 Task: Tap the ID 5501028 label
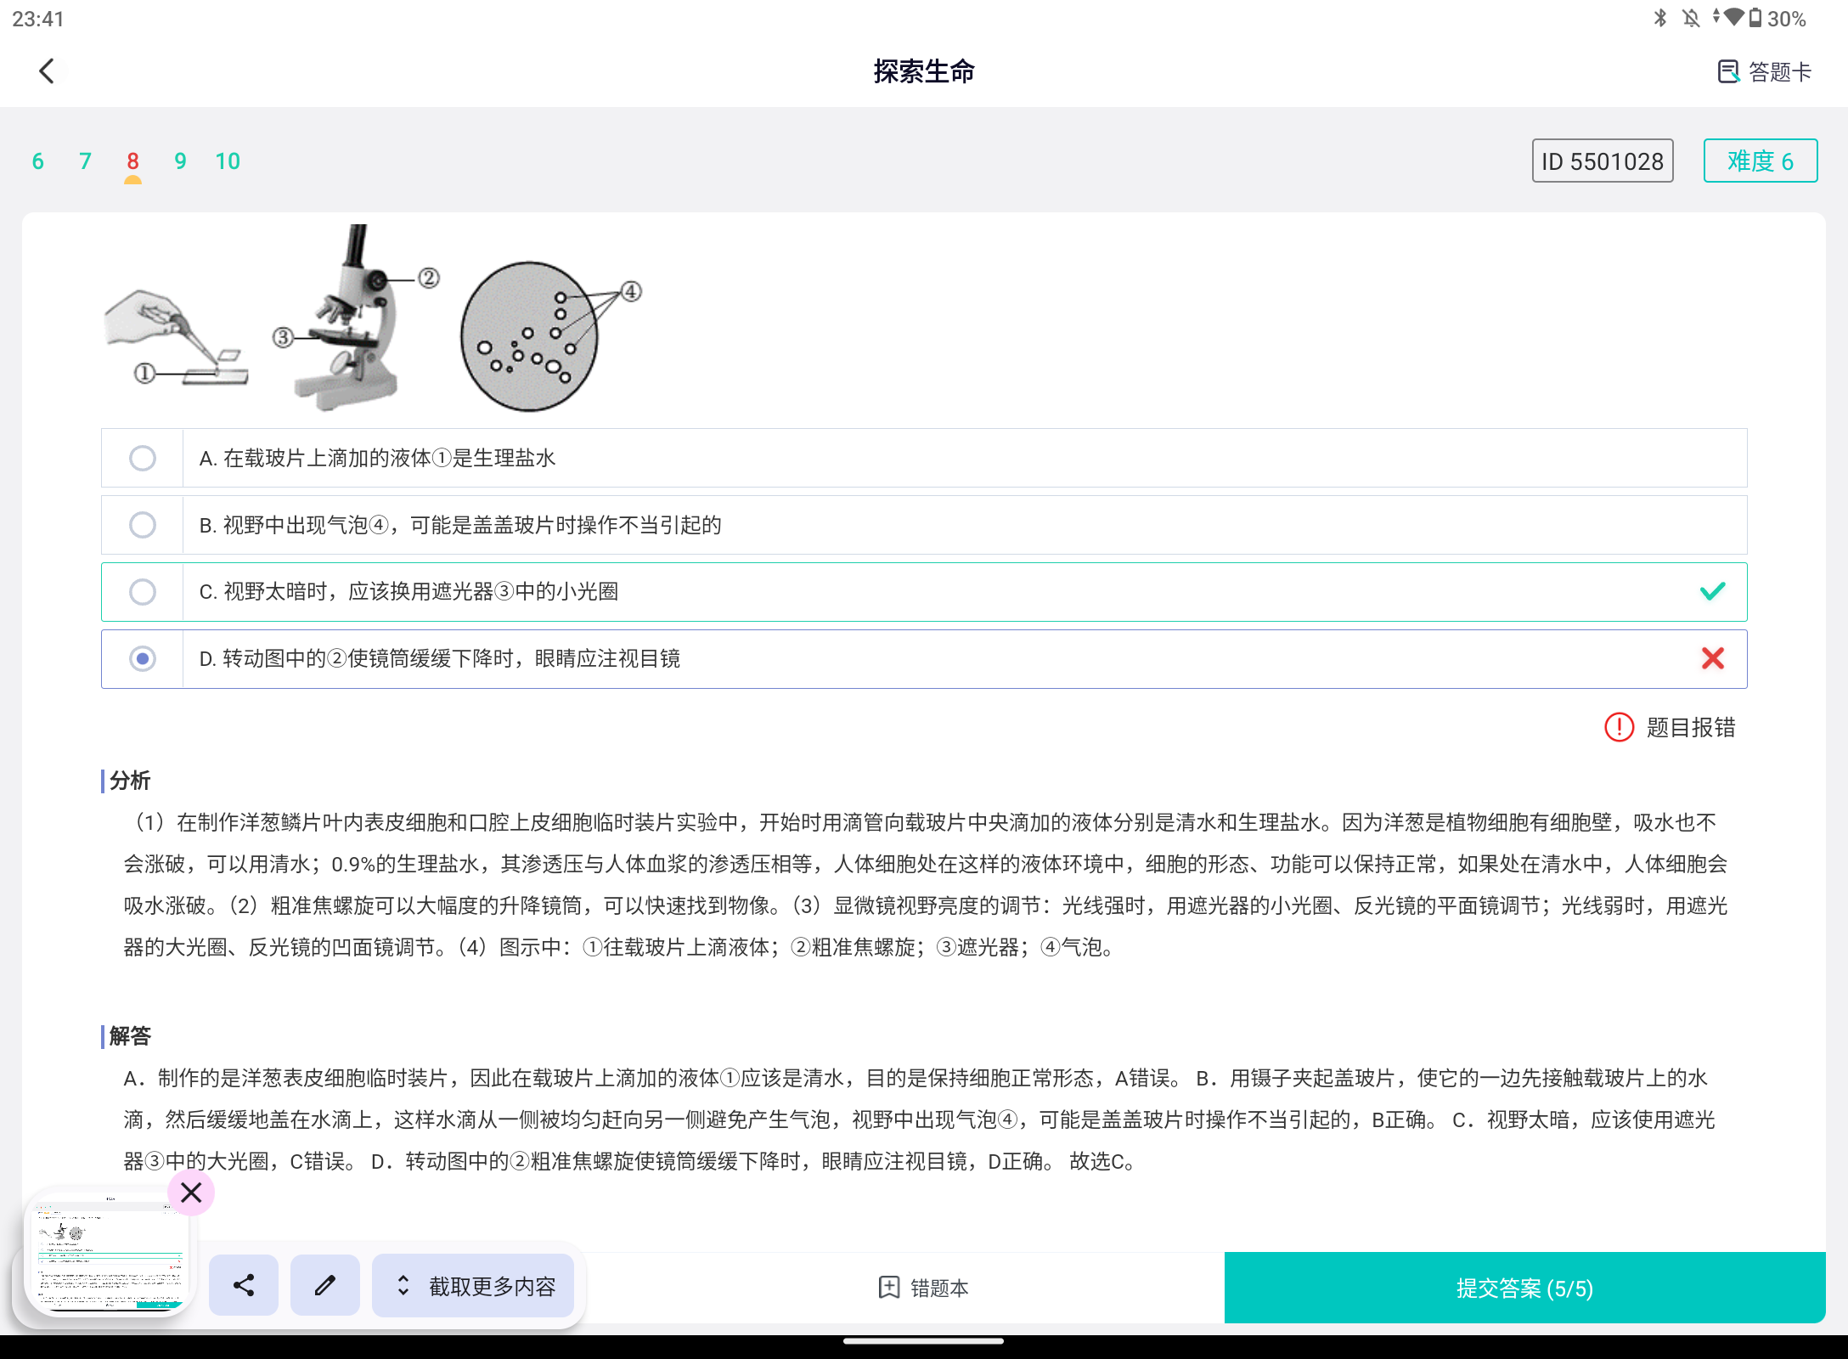tap(1602, 161)
